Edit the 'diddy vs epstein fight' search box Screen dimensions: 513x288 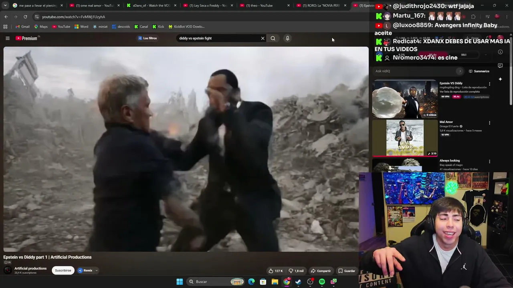218,38
